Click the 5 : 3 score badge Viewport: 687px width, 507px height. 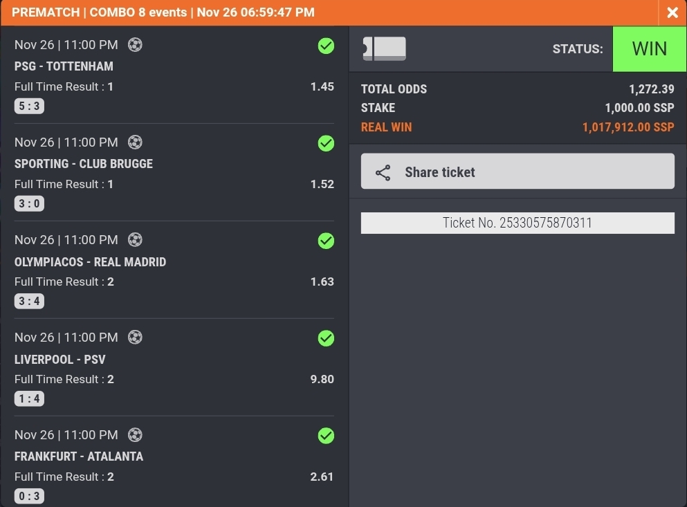[x=29, y=107]
